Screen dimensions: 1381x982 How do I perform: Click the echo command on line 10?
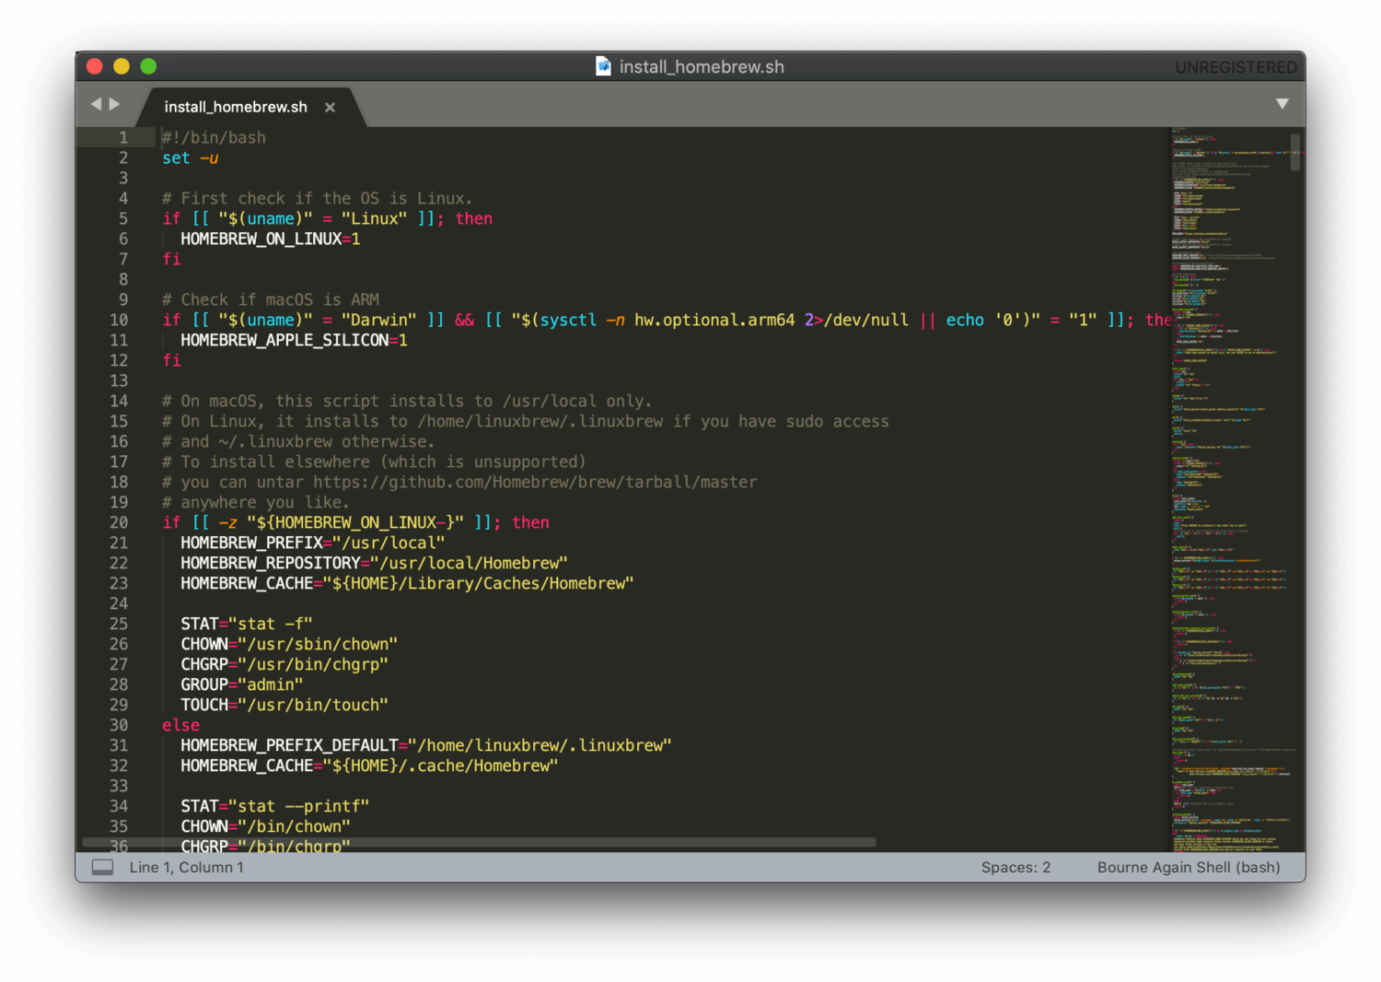[x=965, y=321]
